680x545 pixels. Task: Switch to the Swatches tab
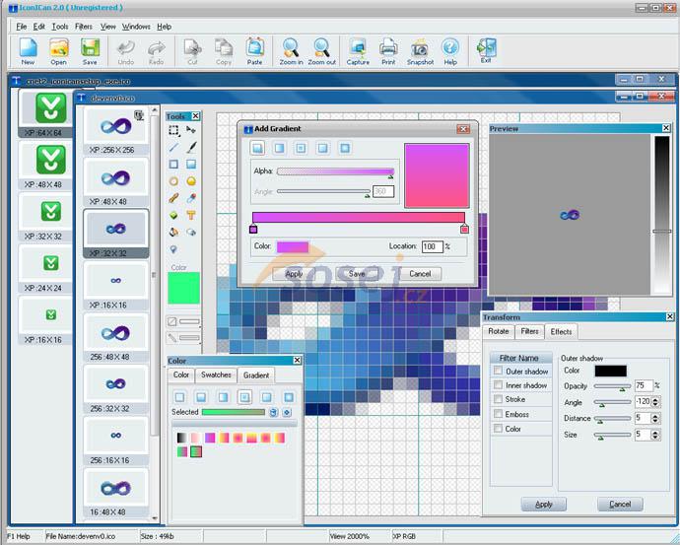point(216,375)
